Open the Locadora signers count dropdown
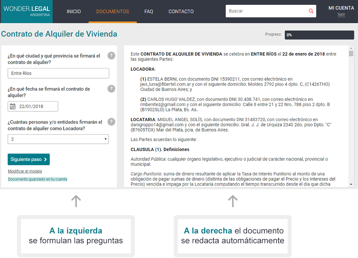The height and width of the screenshot is (258, 358). pyautogui.click(x=106, y=139)
